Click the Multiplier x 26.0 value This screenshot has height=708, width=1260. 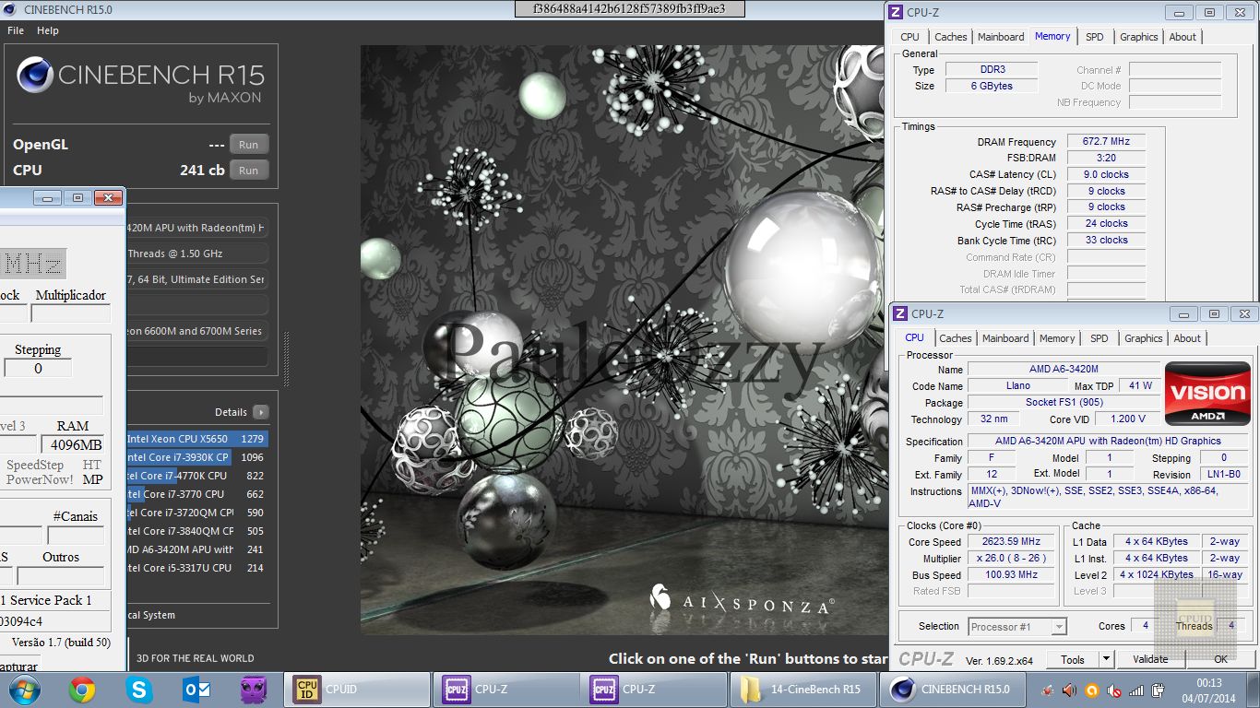point(1013,559)
